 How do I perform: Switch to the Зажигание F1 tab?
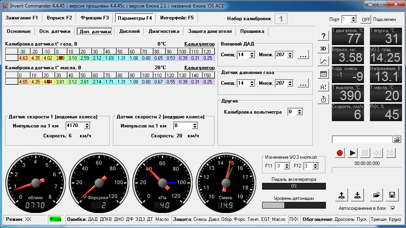(22, 18)
